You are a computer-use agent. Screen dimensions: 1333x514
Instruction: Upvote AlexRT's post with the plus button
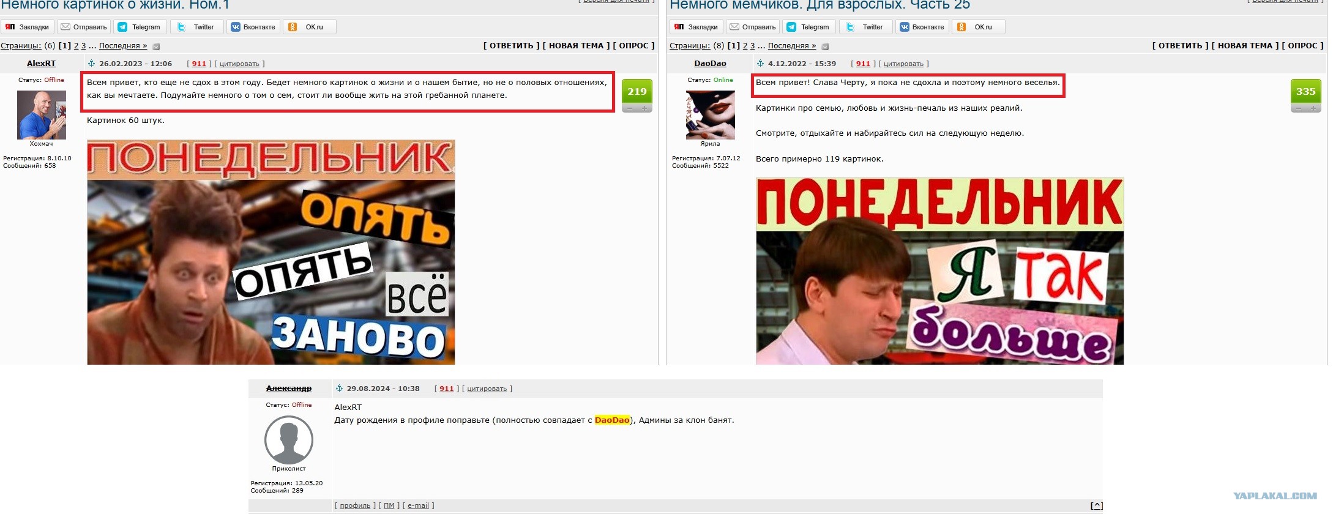click(x=644, y=108)
